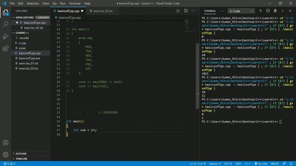Change encoding via 'UTF-8'
Image resolution: width=296 pixels, height=166 pixels.
pyautogui.click(x=228, y=164)
